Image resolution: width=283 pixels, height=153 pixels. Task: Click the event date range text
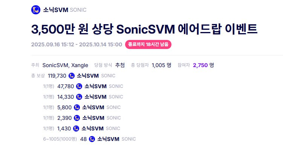coord(76,44)
